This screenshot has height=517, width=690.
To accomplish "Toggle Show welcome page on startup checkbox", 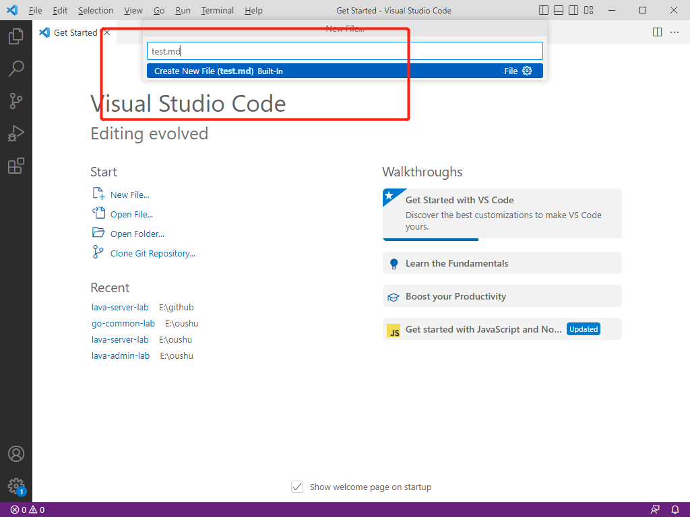I will (297, 487).
